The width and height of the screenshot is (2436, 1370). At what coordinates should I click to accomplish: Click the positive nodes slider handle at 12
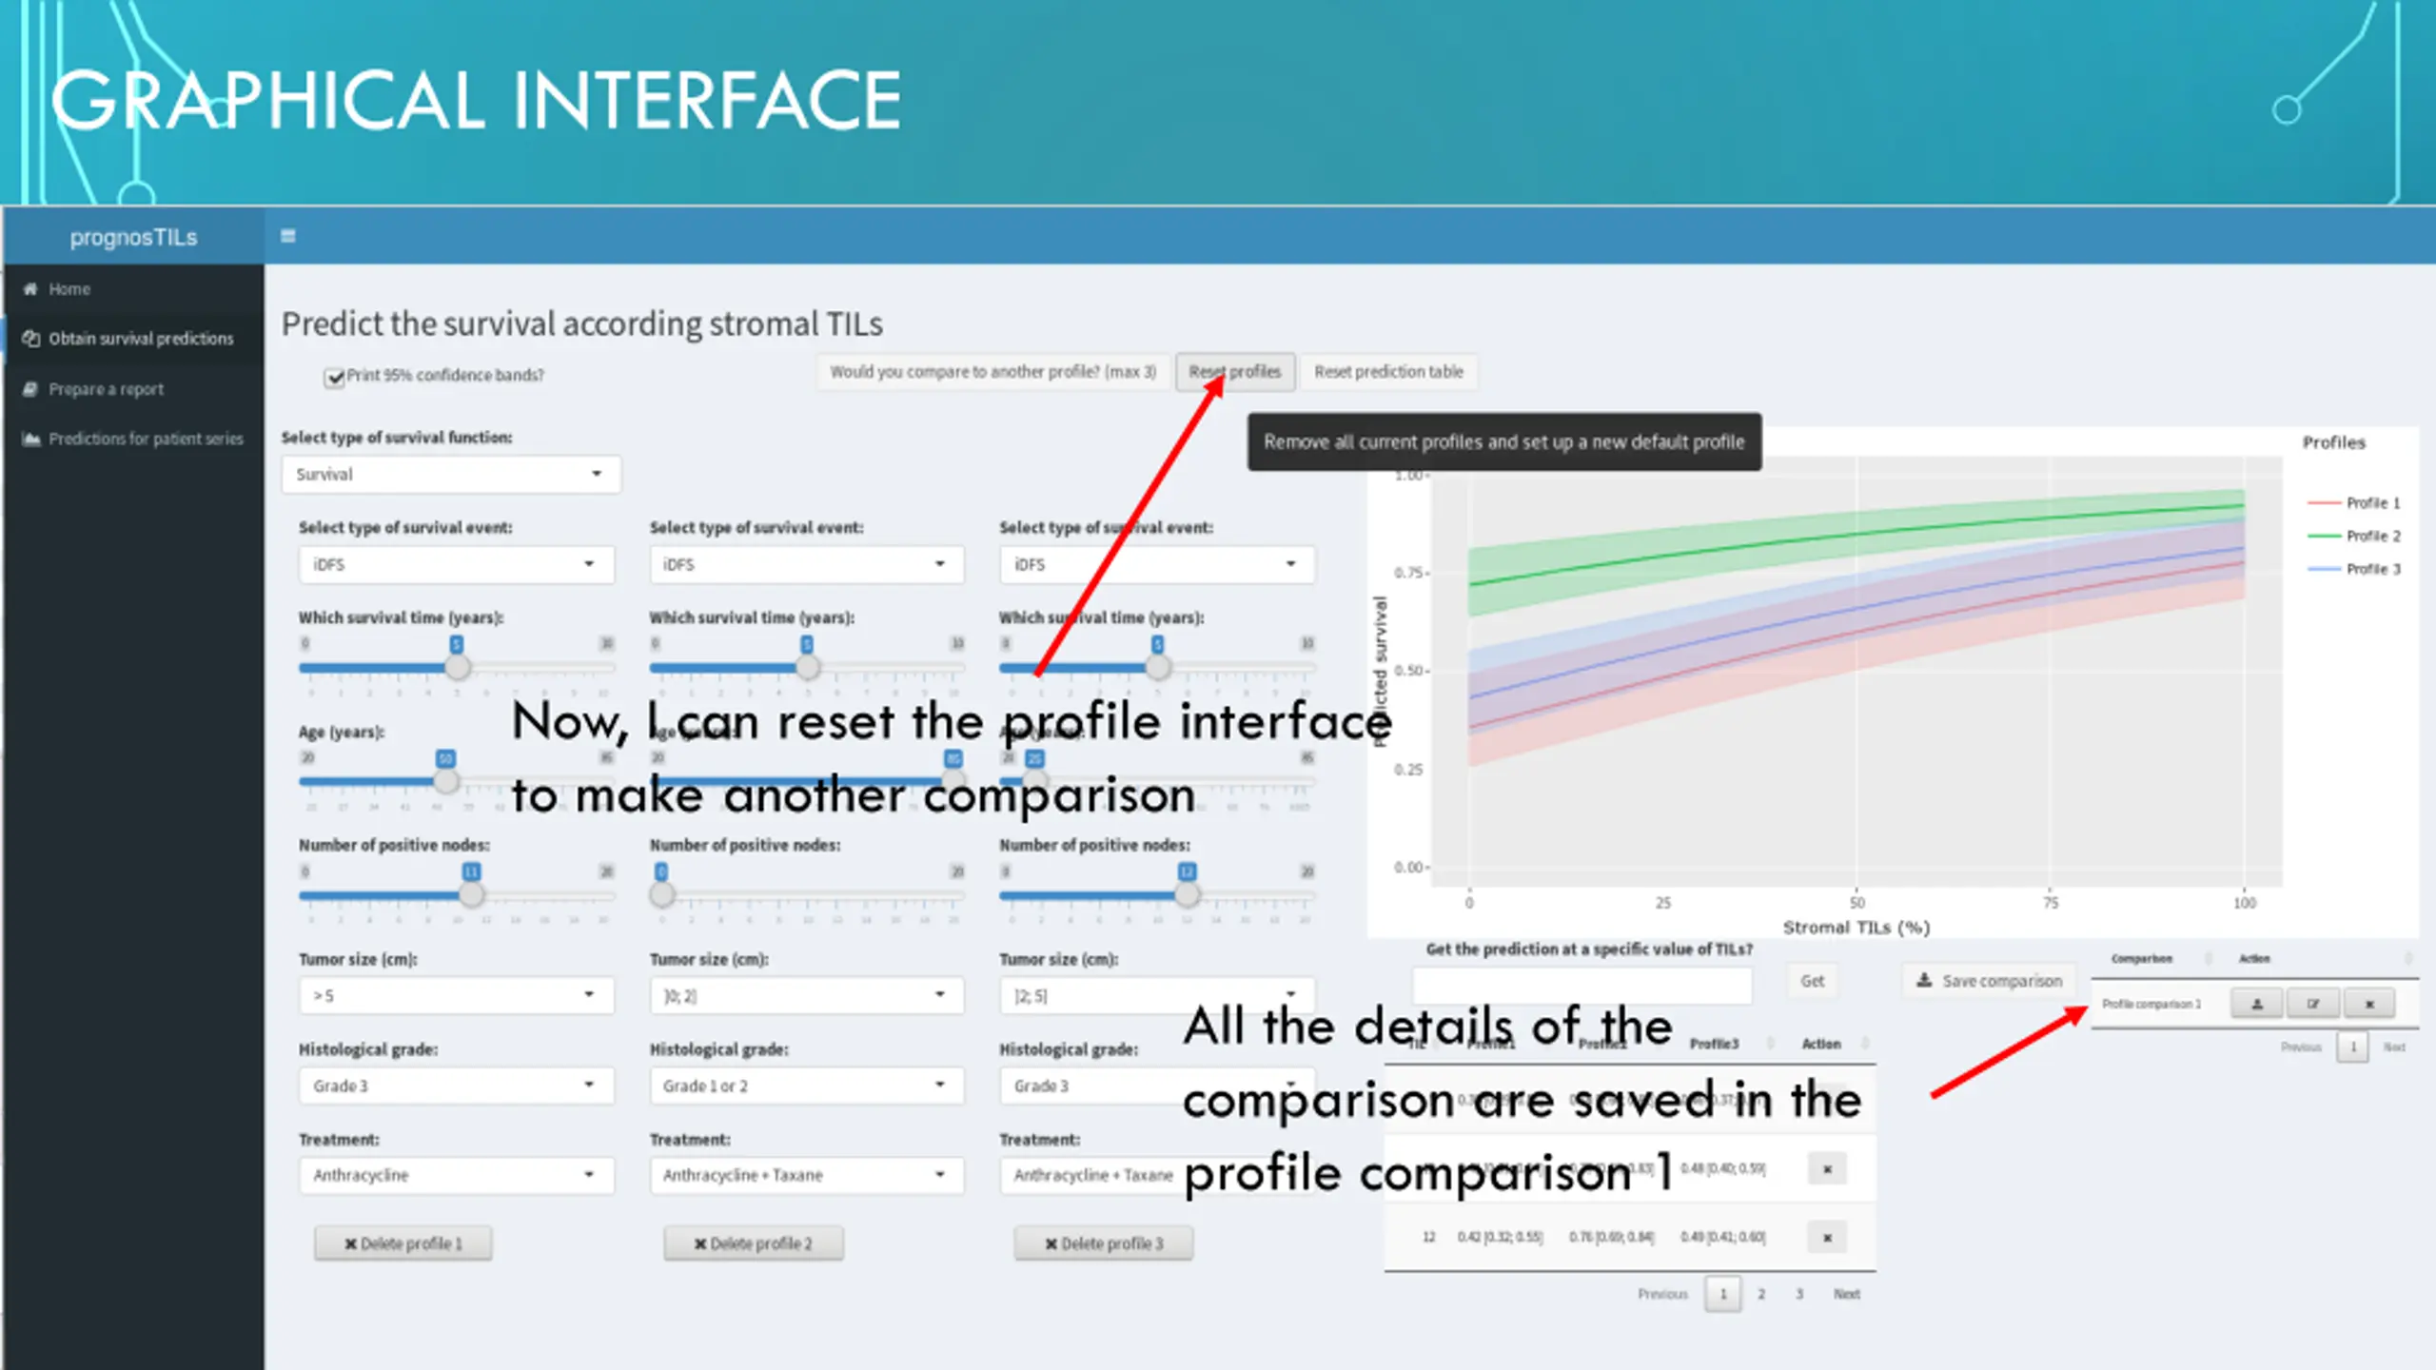coord(1187,894)
